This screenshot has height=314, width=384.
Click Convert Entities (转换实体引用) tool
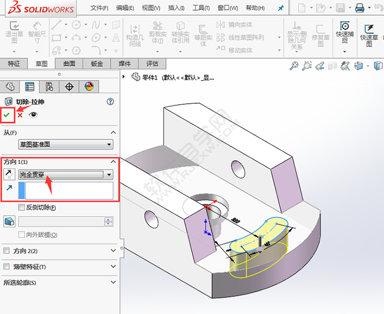pyautogui.click(x=180, y=32)
